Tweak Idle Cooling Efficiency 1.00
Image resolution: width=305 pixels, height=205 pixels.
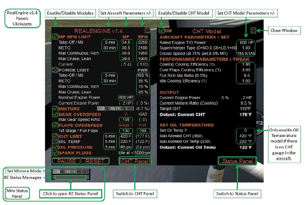pos(246,81)
